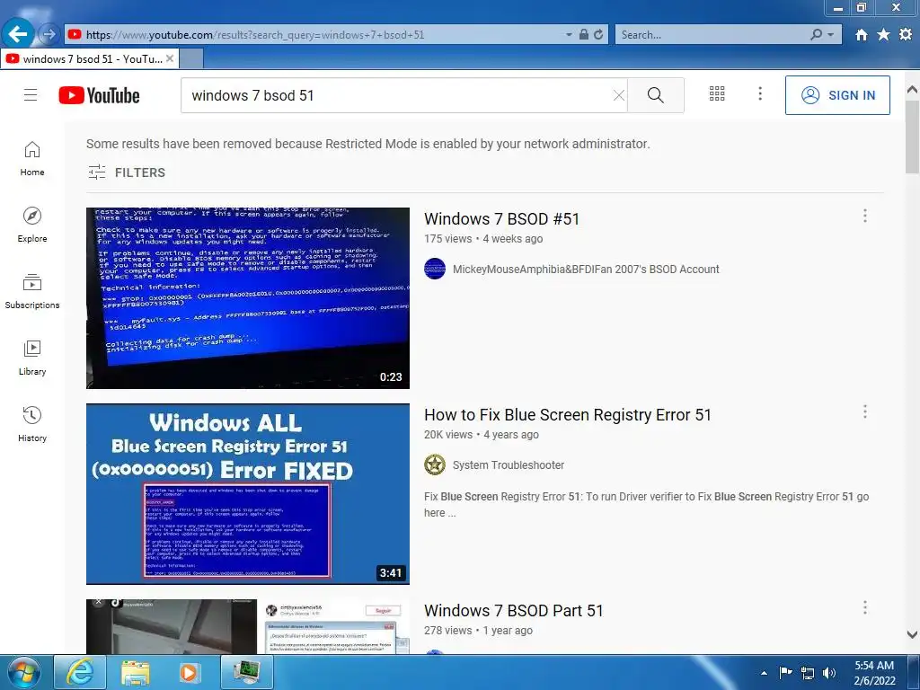Open the 'Windows 7 BSOD Part 51' thumbnail
Image resolution: width=920 pixels, height=690 pixels.
pyautogui.click(x=248, y=626)
